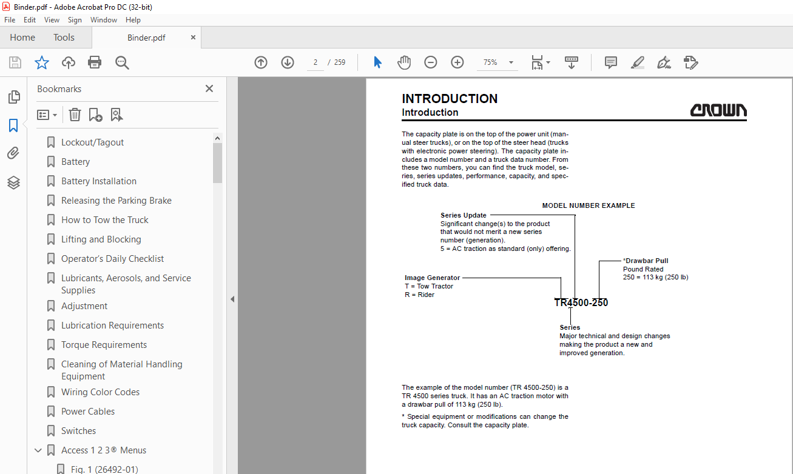This screenshot has width=793, height=474.
Task: Click the page number field
Action: (x=316, y=62)
